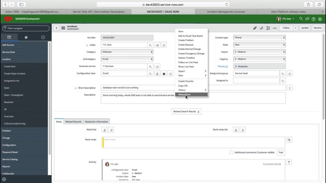Post the work note

pos(281,152)
